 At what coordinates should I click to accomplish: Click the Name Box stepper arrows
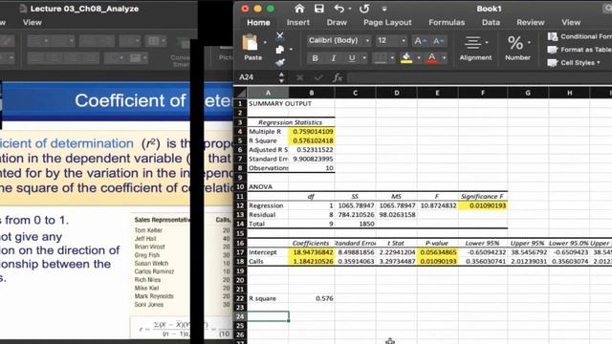pyautogui.click(x=281, y=77)
